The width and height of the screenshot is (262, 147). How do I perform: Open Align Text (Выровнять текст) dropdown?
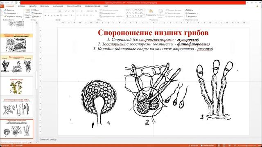click(108, 13)
